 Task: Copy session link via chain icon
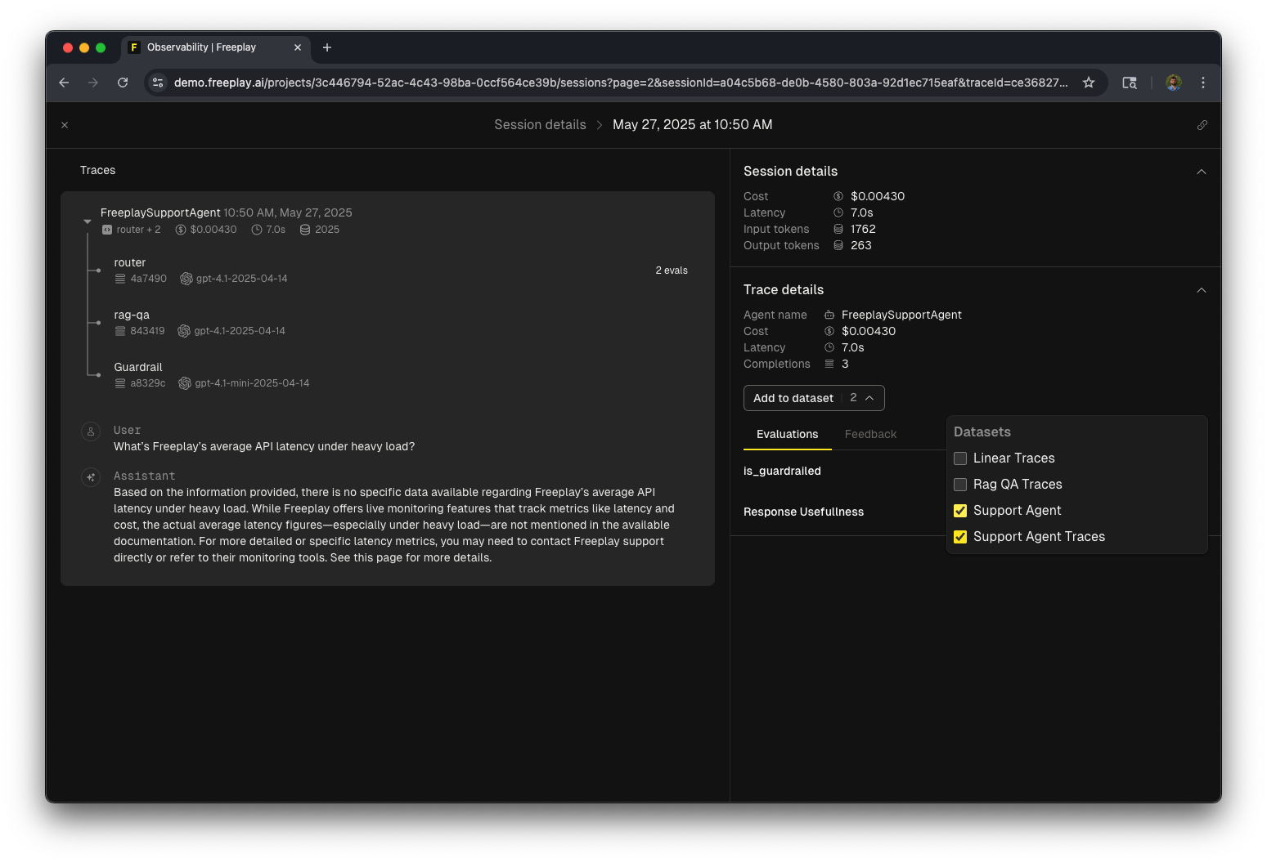coord(1202,125)
